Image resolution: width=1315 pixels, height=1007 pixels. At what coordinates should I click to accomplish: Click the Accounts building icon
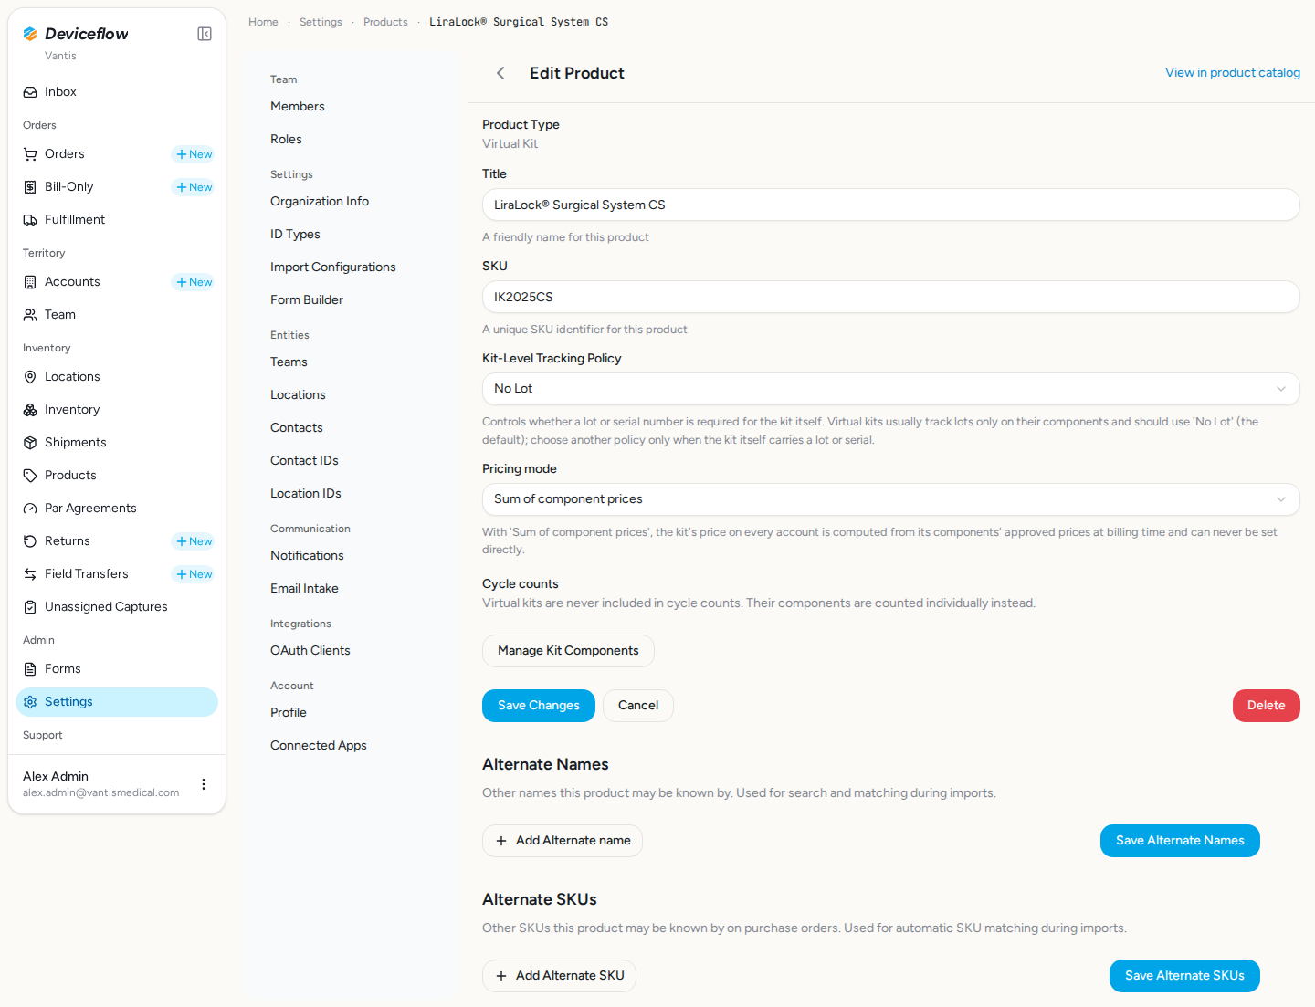pos(30,282)
